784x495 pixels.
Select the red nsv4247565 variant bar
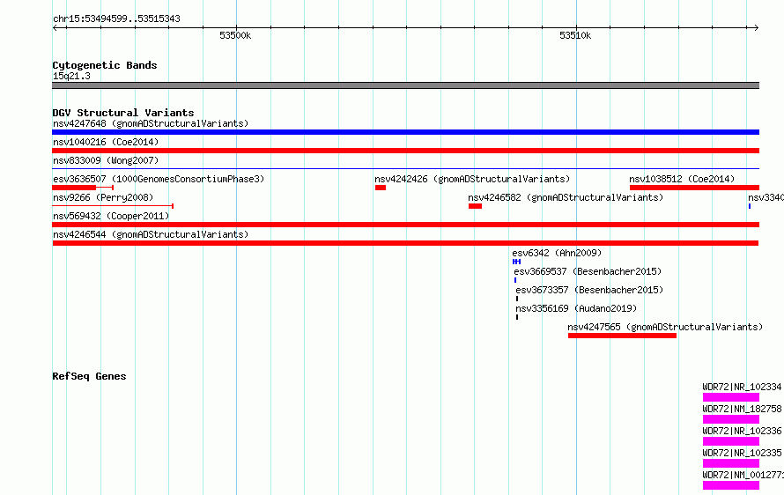click(x=622, y=336)
